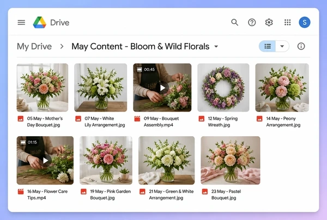Select file name 09 May - Bouquet Assembly.mp4
327x220 pixels.
[x=161, y=121]
